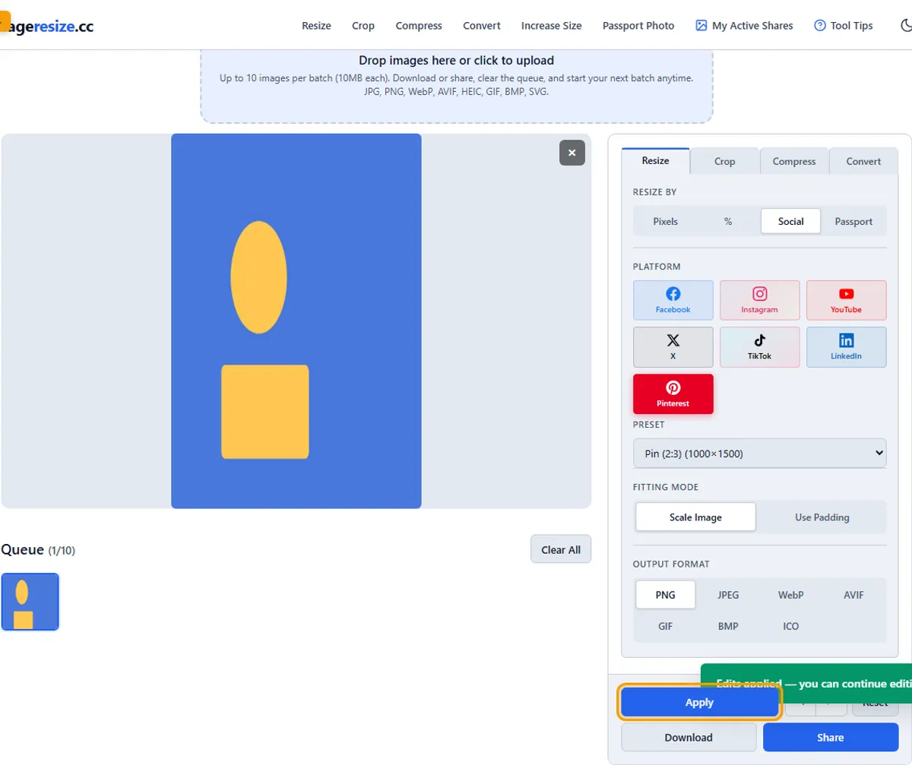The width and height of the screenshot is (912, 765).
Task: Set output format to ICO
Action: coord(790,626)
